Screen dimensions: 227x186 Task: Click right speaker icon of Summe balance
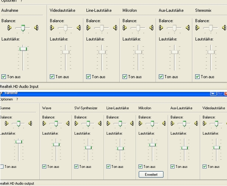click(x=30, y=123)
